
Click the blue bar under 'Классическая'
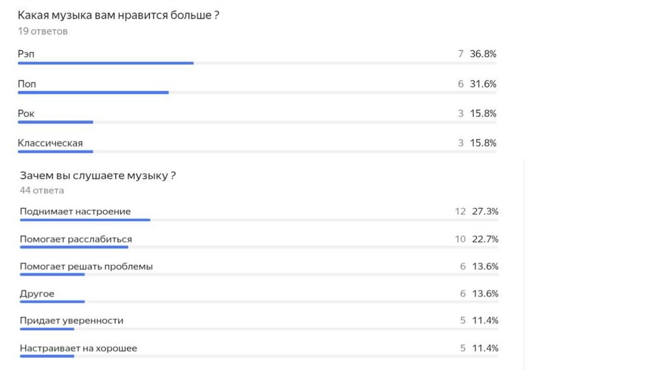pyautogui.click(x=56, y=152)
